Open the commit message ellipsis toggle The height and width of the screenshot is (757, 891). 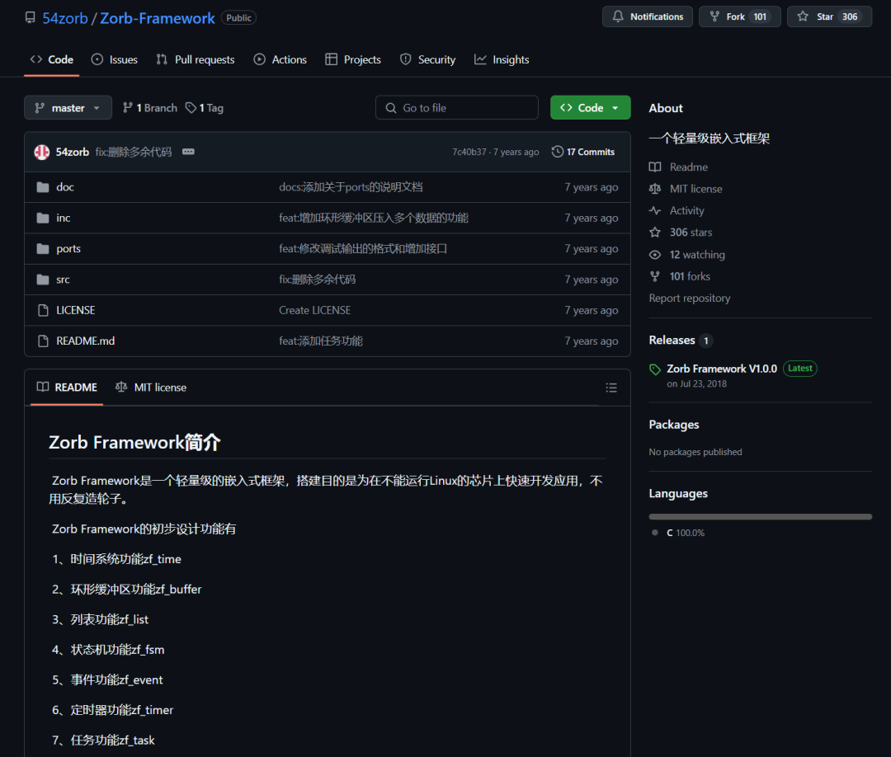point(187,151)
